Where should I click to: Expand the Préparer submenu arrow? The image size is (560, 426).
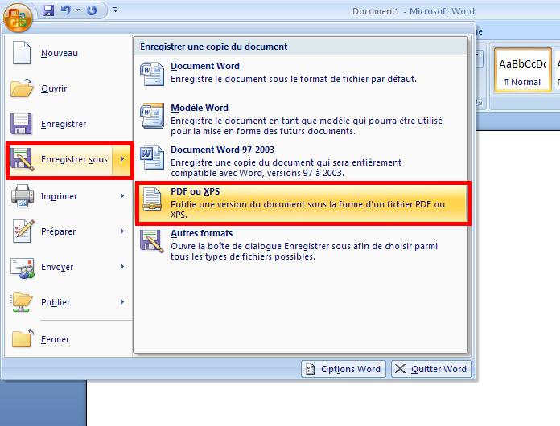tap(122, 231)
